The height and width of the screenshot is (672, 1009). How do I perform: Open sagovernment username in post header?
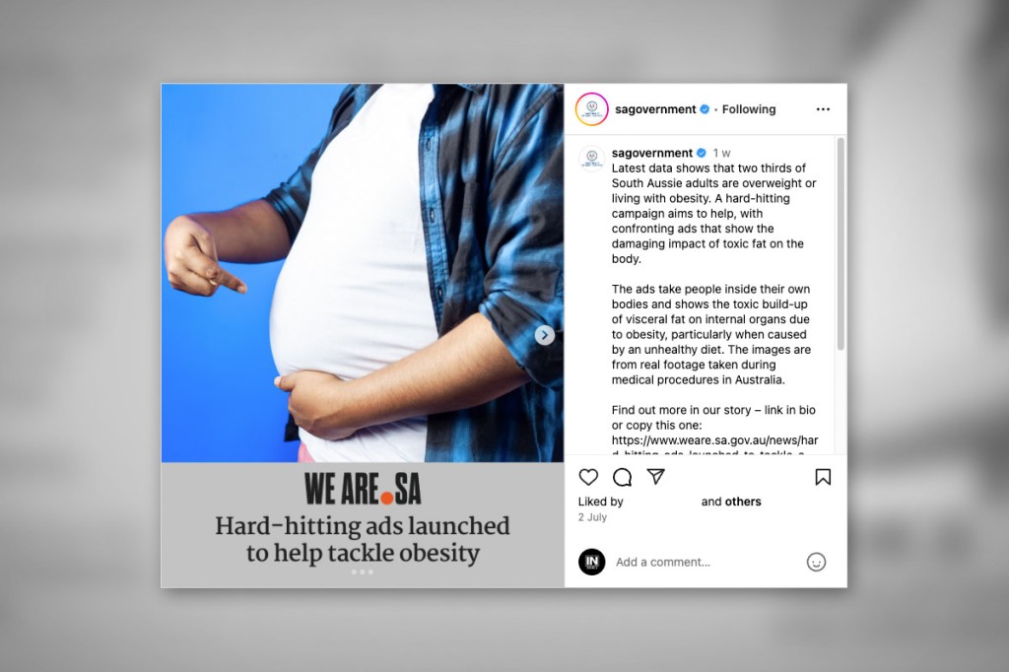[655, 109]
